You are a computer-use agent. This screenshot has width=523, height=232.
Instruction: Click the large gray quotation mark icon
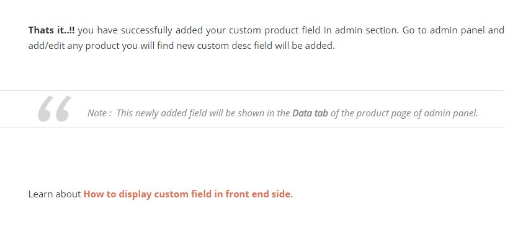[55, 109]
